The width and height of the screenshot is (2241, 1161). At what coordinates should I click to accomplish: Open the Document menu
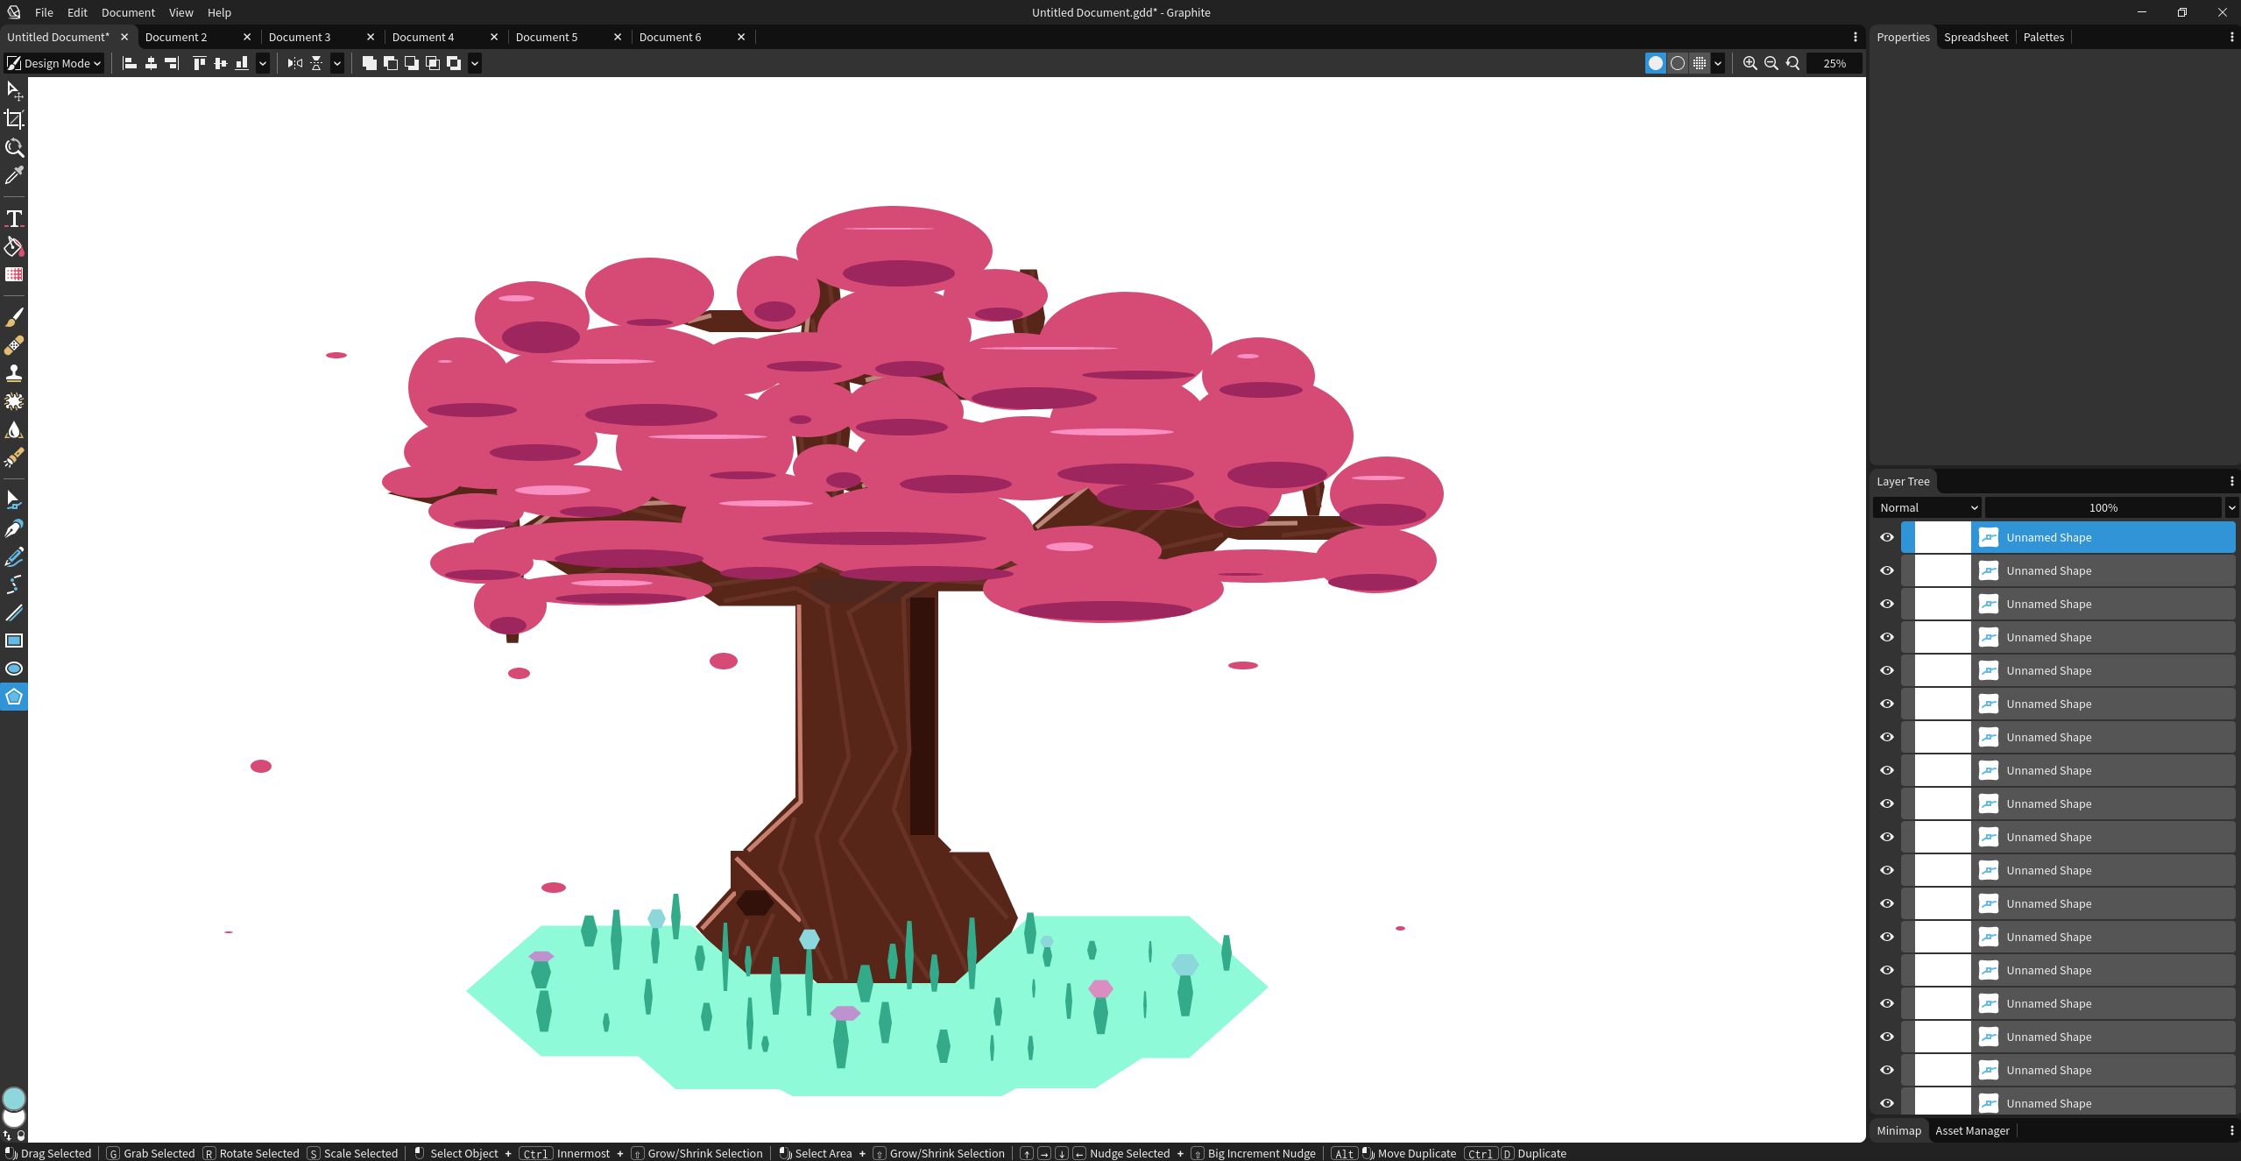point(128,12)
